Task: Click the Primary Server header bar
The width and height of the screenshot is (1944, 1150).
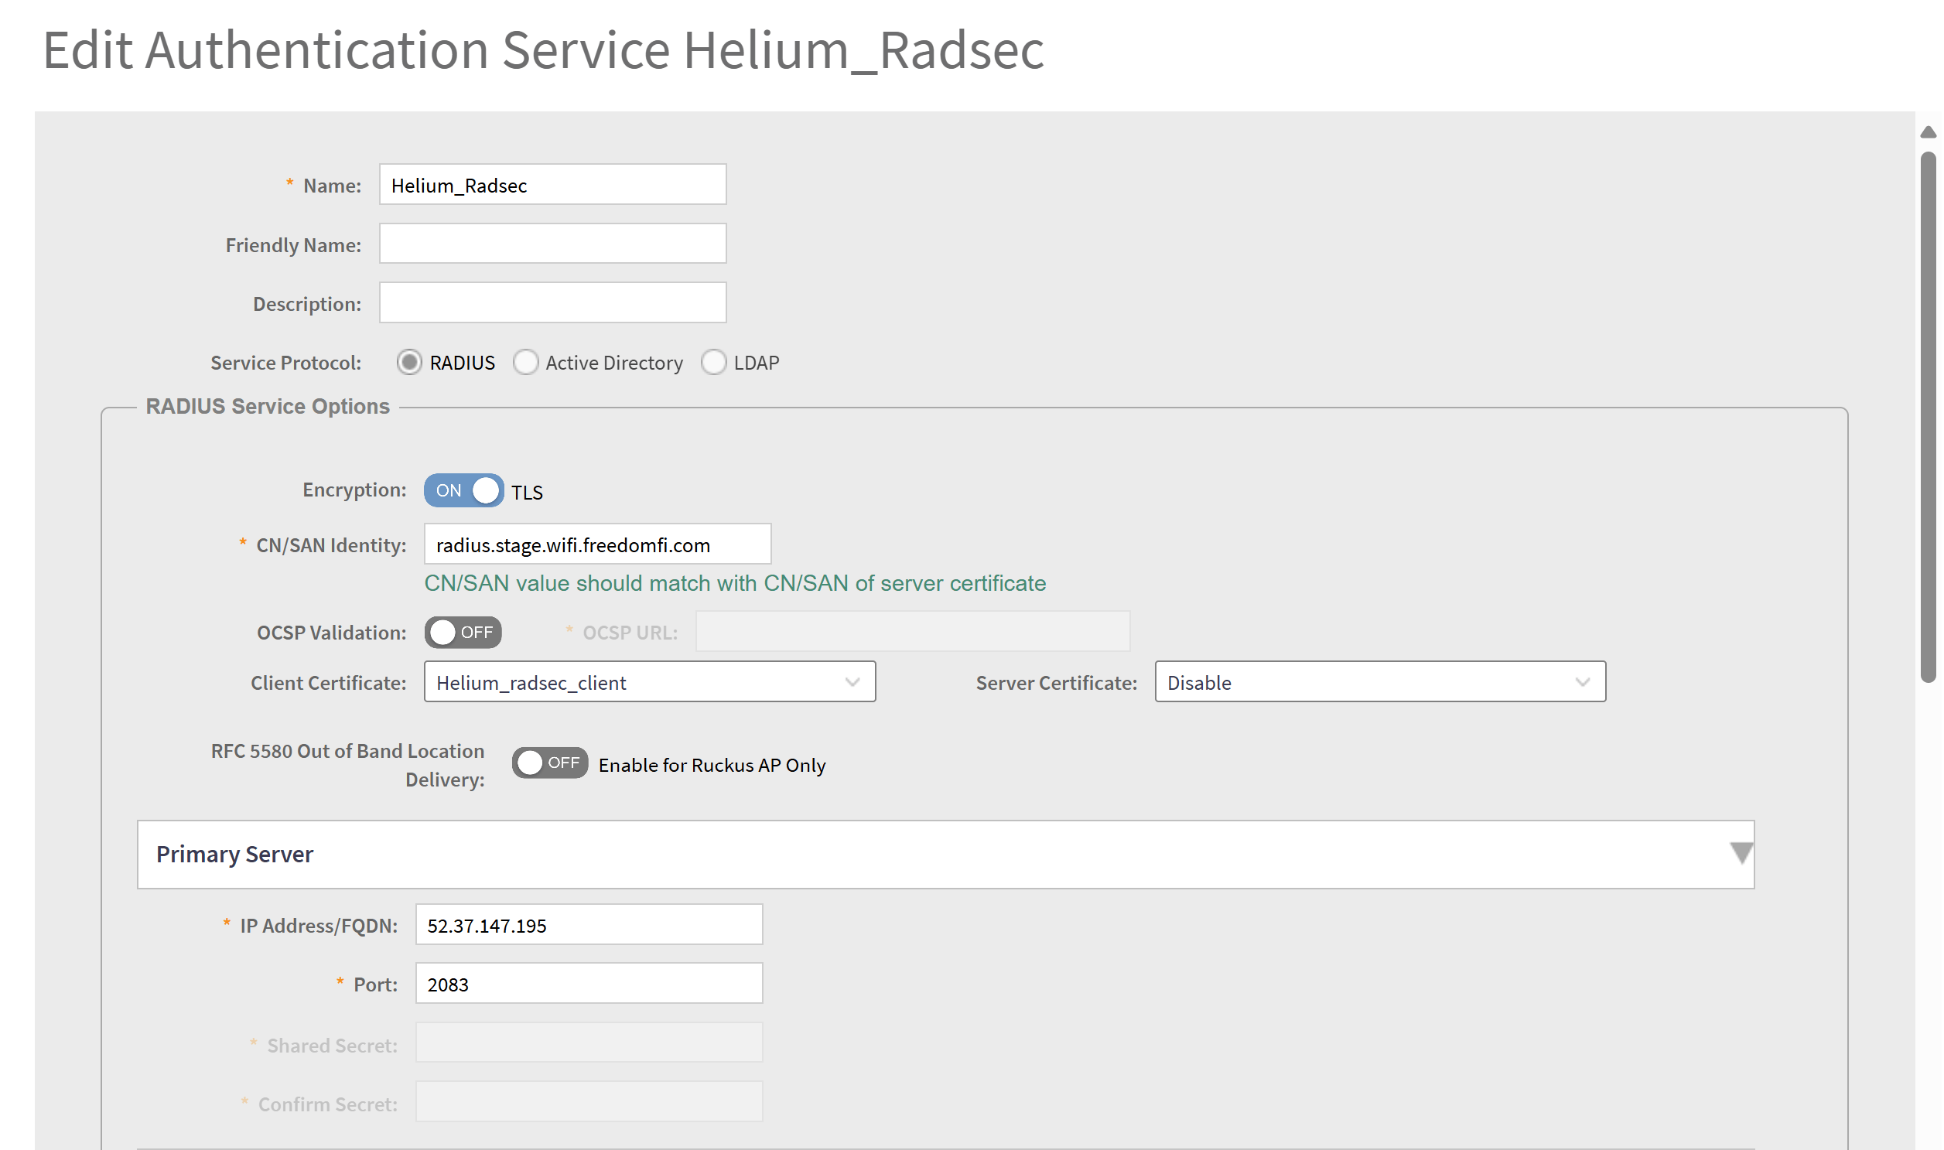Action: click(x=930, y=854)
